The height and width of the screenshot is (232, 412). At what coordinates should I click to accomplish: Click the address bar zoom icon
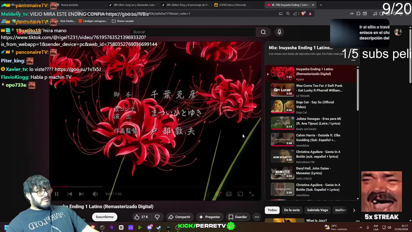(x=288, y=14)
